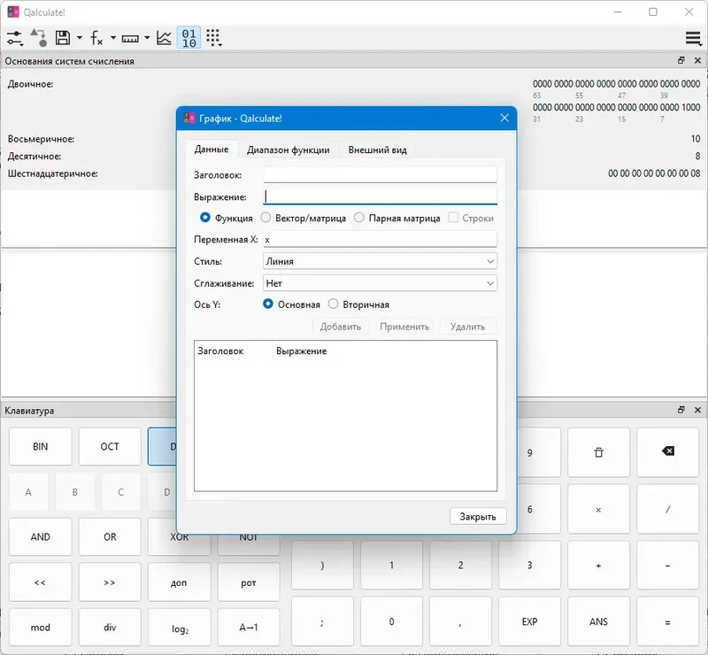Click the рот key
The height and width of the screenshot is (655, 708).
249,582
